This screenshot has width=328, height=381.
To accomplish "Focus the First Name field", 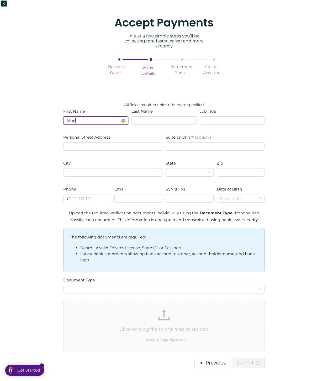I will (x=96, y=121).
